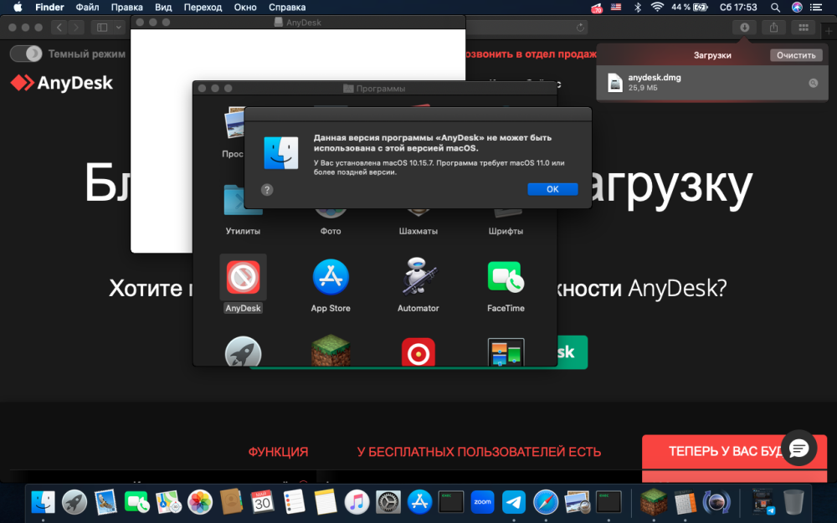
Task: Select Minecraft grass block in Программы window
Action: [x=331, y=351]
